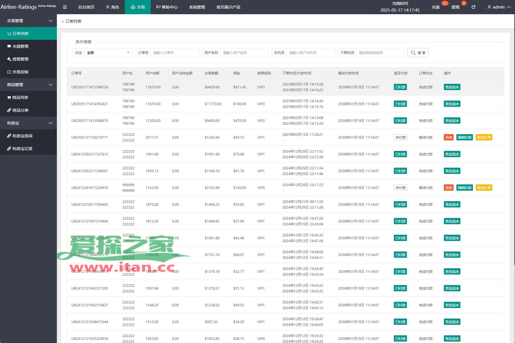Open the 状态 filter dropdown
The width and height of the screenshot is (515, 343).
[108, 53]
